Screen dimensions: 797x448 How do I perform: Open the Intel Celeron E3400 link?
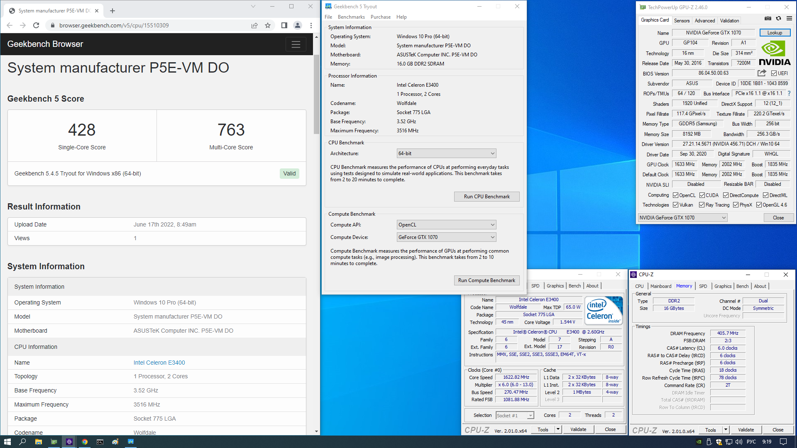[x=159, y=363]
